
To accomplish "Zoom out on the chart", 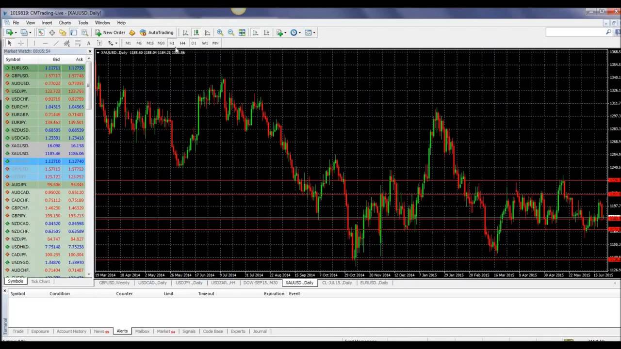I will tap(231, 32).
